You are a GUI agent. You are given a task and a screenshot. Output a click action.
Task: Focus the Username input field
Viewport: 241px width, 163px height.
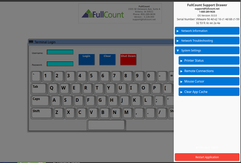(60, 52)
